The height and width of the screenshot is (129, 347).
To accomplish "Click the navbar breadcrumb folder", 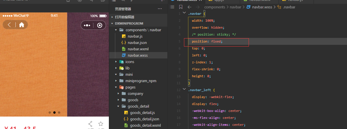I will click(236, 7).
